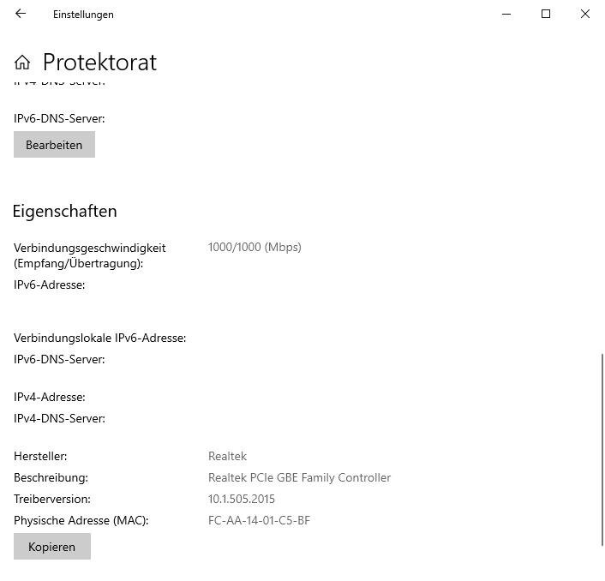This screenshot has height=581, width=605.
Task: Click the Hersteller label
Action: [x=40, y=456]
